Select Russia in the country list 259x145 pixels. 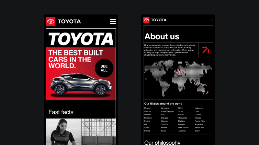(164, 128)
